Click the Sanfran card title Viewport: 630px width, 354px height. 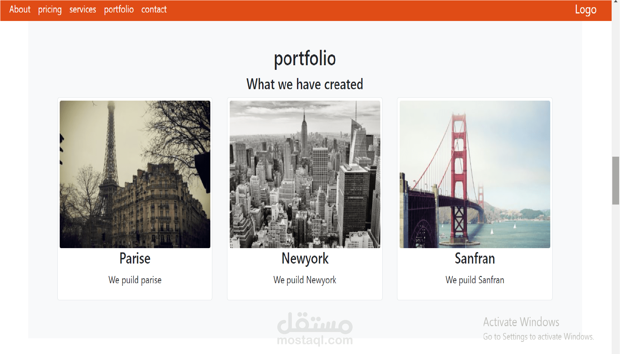point(474,258)
